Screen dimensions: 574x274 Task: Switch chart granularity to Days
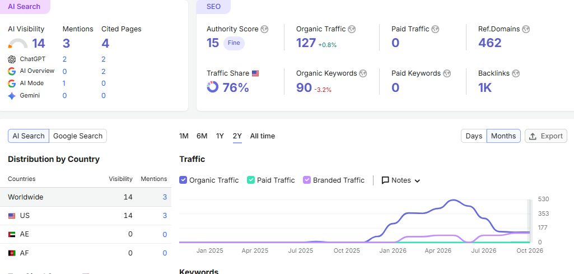[x=474, y=136]
